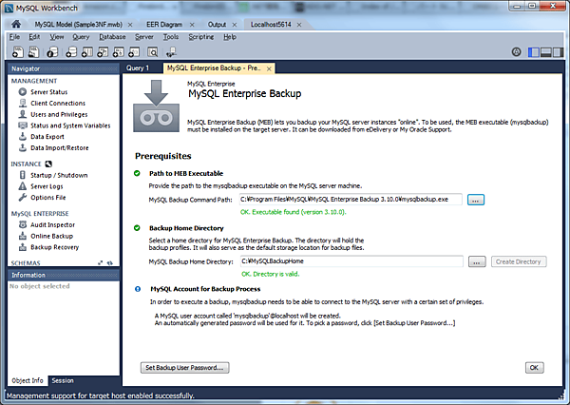Open Data Export in Navigator
Image resolution: width=570 pixels, height=405 pixels.
click(47, 137)
